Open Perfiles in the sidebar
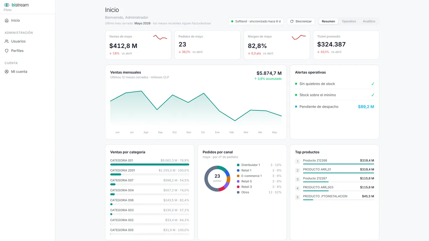This screenshot has height=241, width=429. click(x=27, y=51)
